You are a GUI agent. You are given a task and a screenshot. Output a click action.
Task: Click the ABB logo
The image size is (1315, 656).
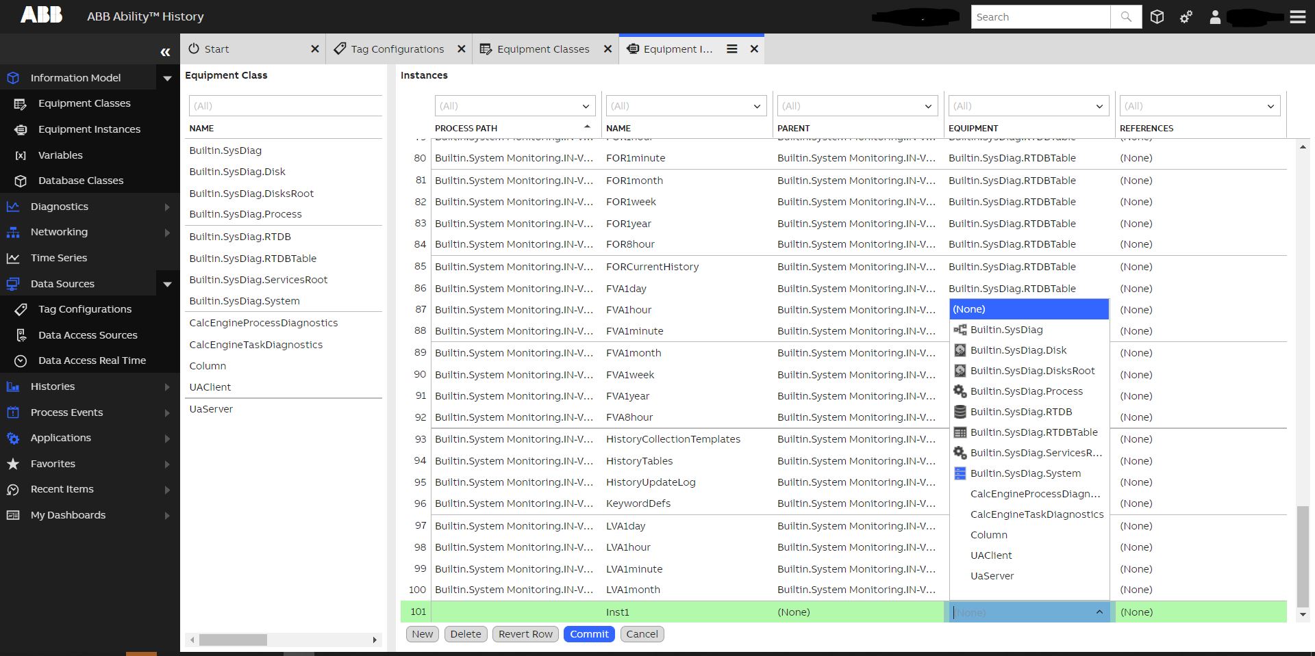pos(41,15)
